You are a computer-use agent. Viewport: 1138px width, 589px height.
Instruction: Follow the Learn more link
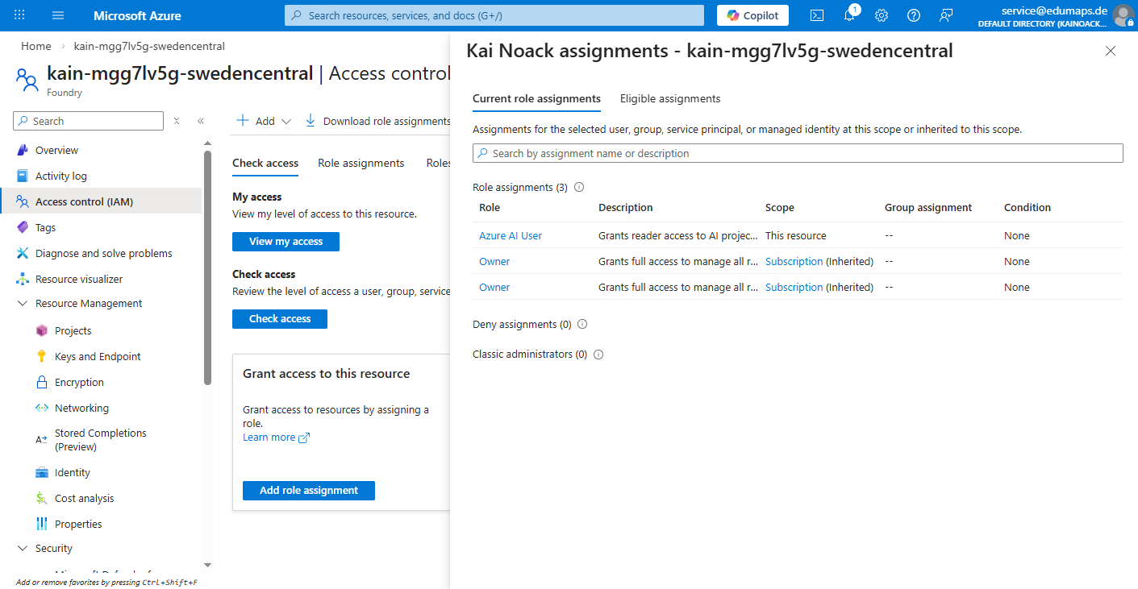pos(276,438)
